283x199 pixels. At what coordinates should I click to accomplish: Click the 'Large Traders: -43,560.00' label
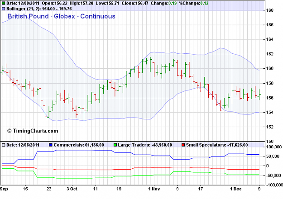(145, 145)
